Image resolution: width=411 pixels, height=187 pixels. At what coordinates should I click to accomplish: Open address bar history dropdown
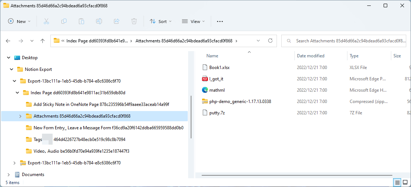pyautogui.click(x=258, y=41)
